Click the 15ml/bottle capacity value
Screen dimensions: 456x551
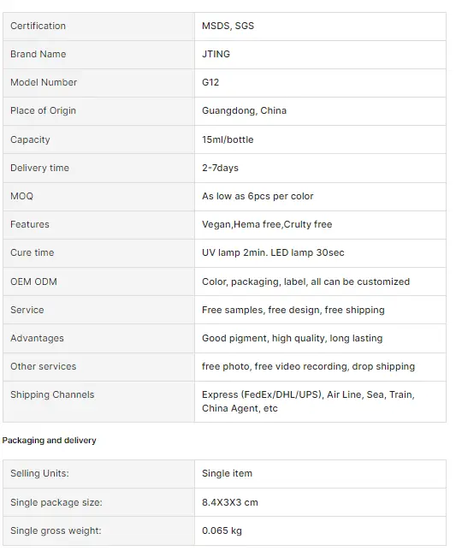coord(228,139)
